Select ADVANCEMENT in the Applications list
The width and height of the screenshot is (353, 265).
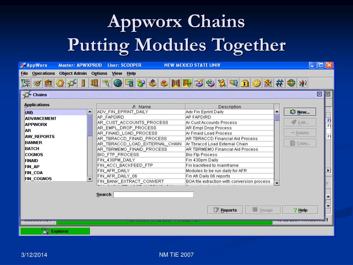[x=56, y=119]
